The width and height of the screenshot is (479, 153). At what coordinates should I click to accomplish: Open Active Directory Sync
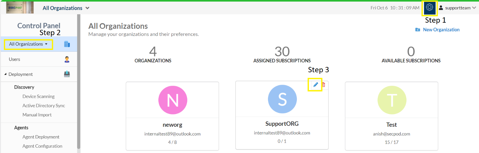(44, 106)
